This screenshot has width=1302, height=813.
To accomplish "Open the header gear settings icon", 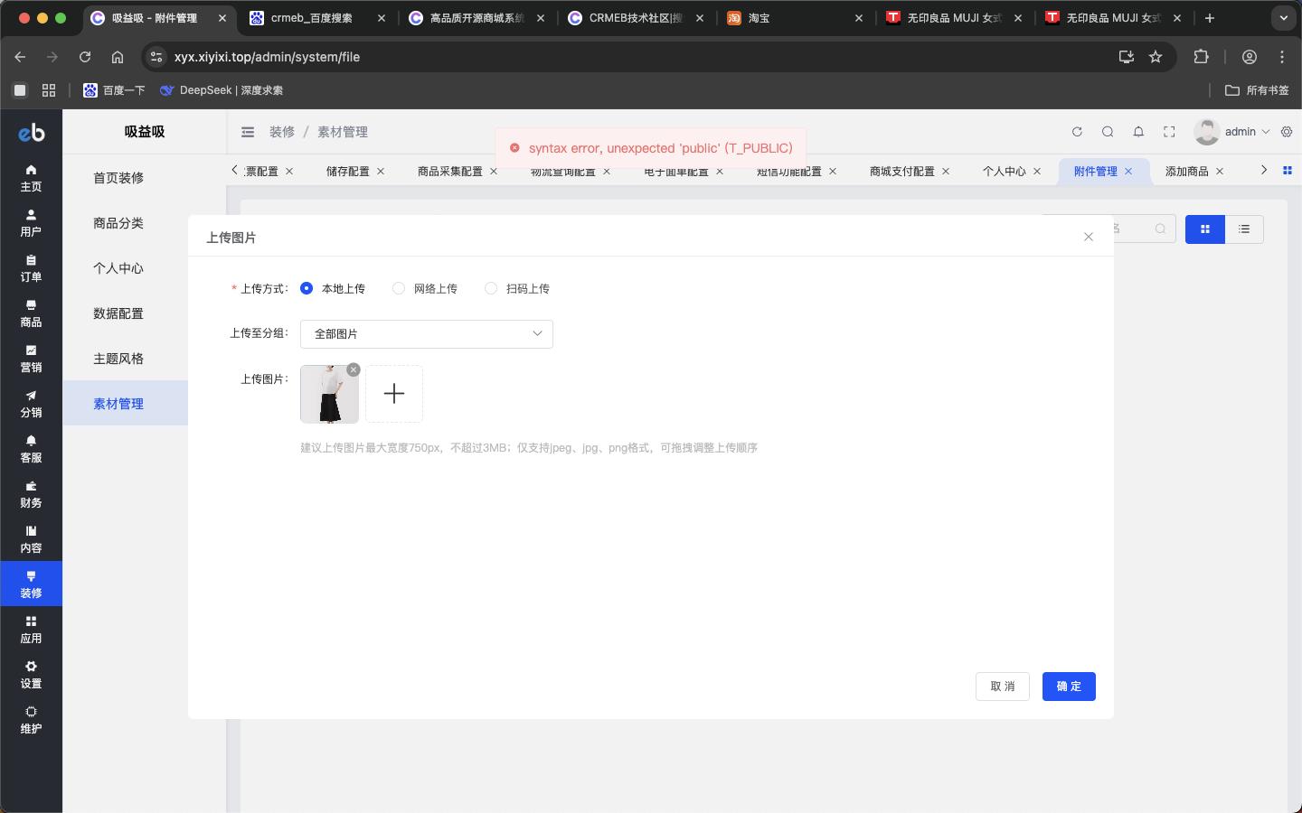I will [1287, 132].
